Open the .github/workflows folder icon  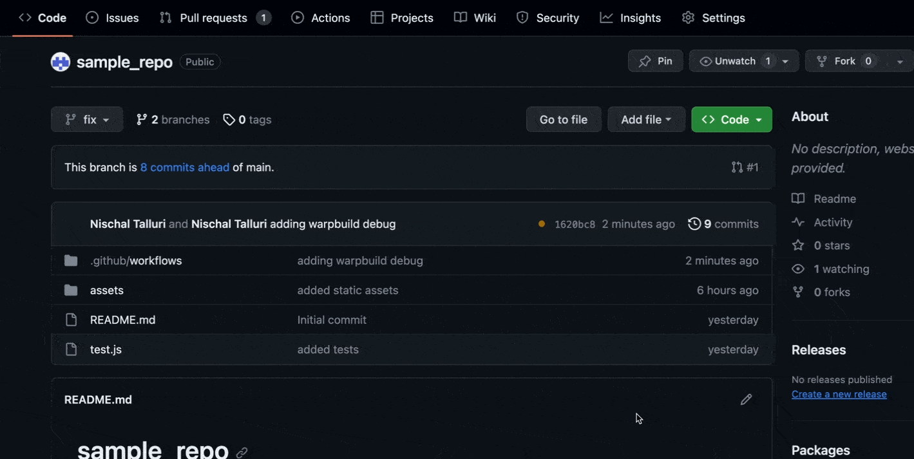71,260
